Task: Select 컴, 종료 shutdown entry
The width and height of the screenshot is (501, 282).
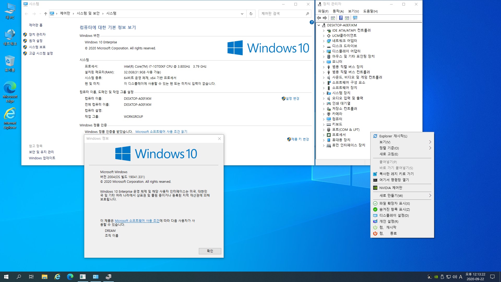Action: tap(402, 233)
